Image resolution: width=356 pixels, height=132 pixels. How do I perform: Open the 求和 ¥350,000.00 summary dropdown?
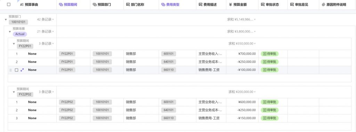(x=242, y=43)
